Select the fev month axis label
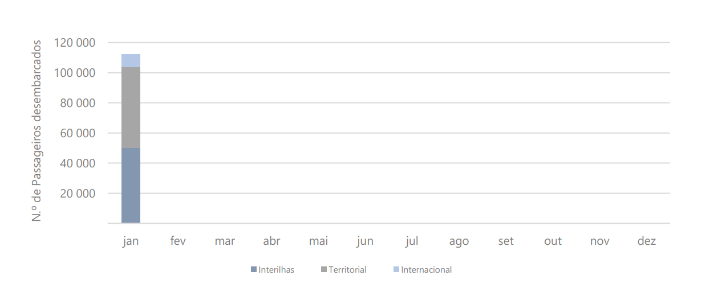 (178, 241)
